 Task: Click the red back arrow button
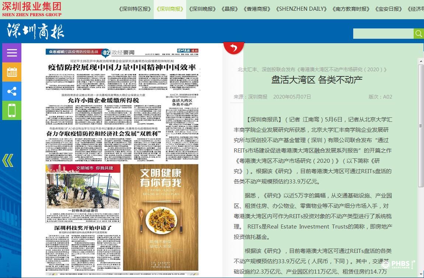pos(234,48)
